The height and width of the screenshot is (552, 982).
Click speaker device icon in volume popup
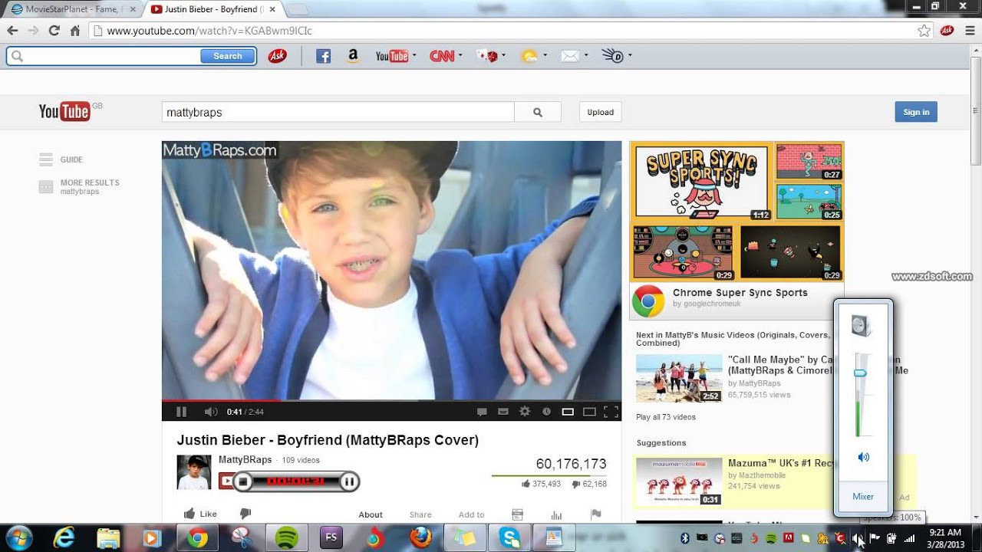[x=861, y=327]
